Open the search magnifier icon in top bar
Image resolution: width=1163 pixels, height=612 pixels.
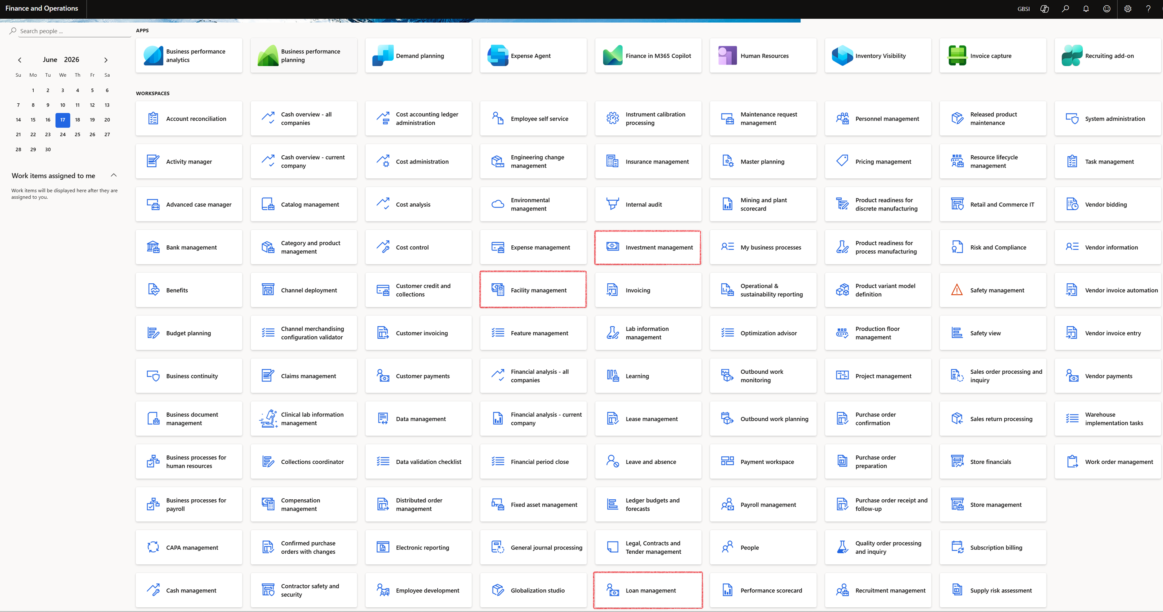[1065, 9]
